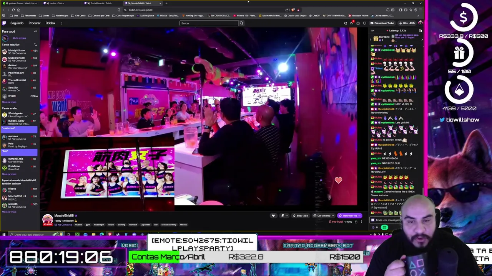Collapse the chat panel

coord(372,31)
